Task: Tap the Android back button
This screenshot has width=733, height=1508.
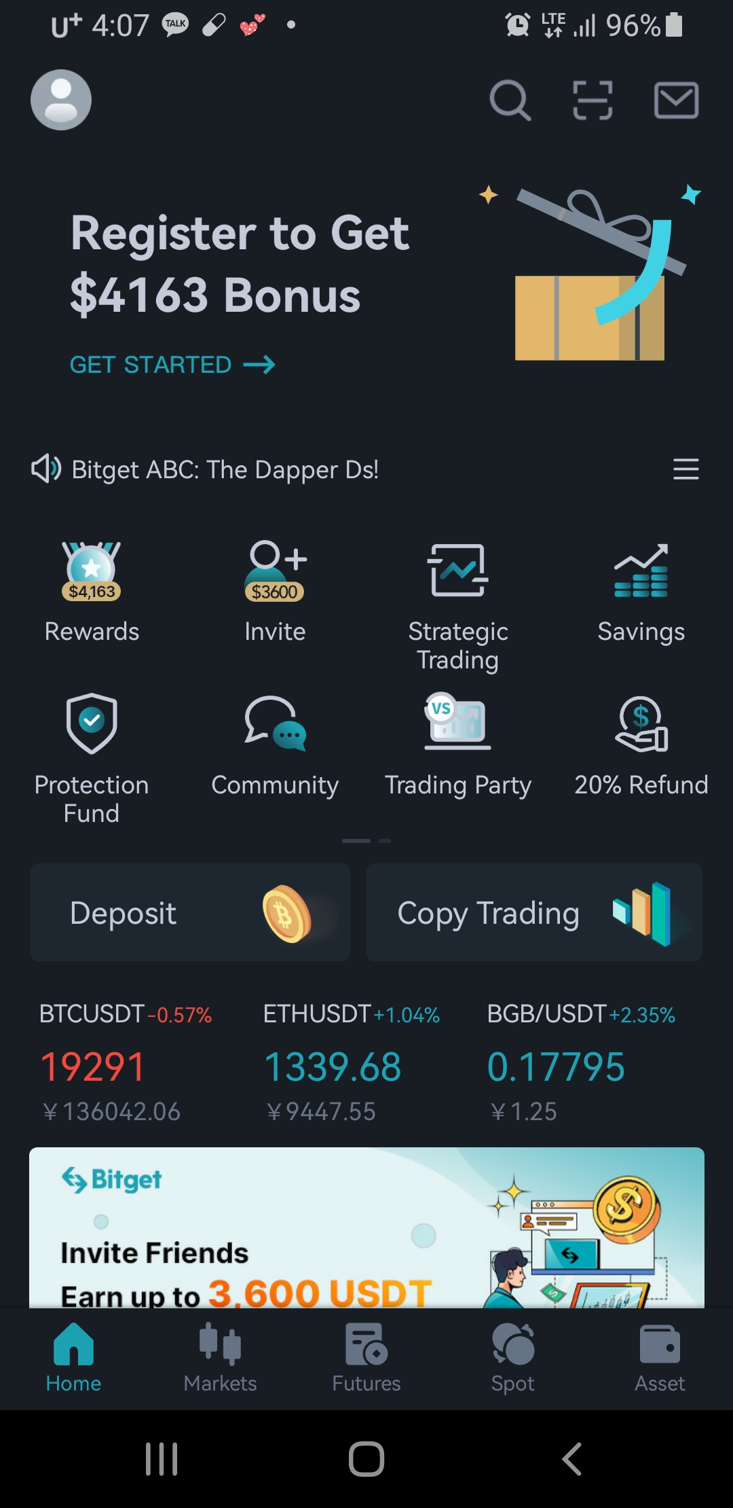Action: [571, 1459]
